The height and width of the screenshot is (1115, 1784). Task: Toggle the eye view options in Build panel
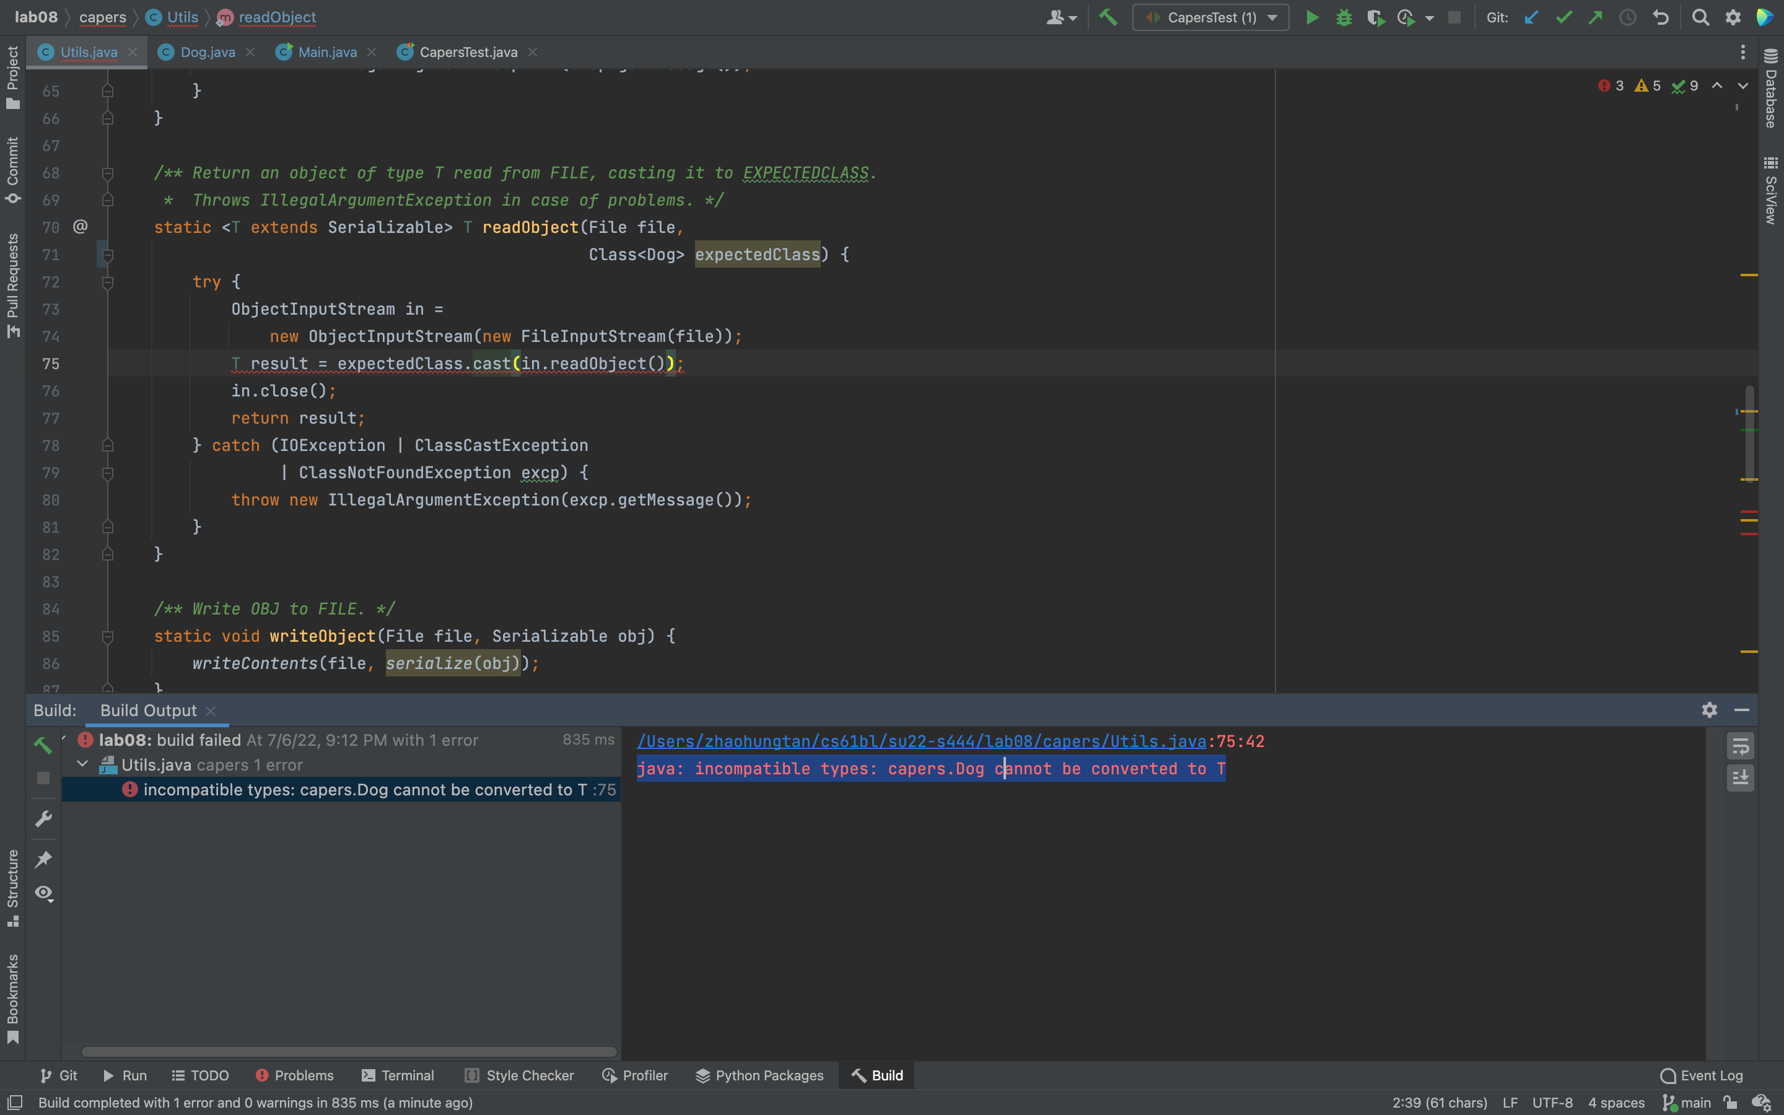point(43,893)
